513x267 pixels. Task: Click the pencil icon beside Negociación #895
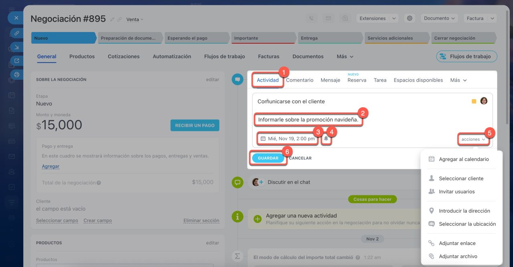click(112, 19)
